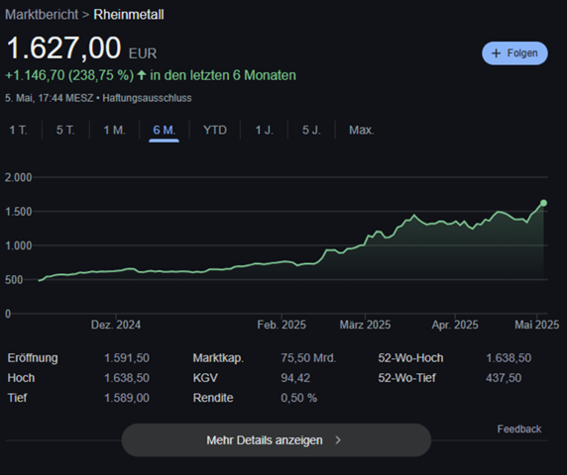Click the Tief value 1.589,00

127,398
